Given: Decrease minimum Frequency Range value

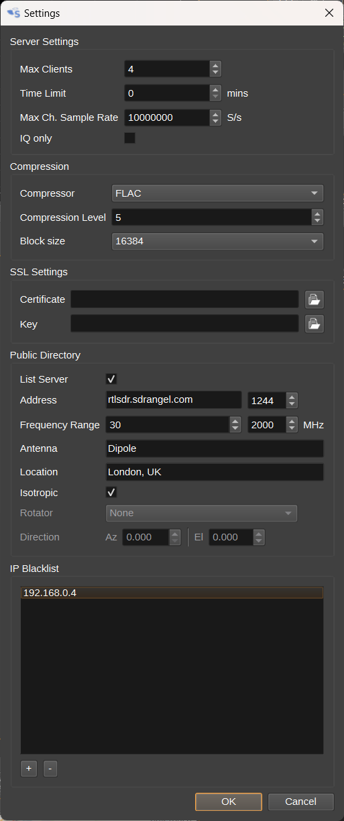Looking at the screenshot, I should 235,428.
